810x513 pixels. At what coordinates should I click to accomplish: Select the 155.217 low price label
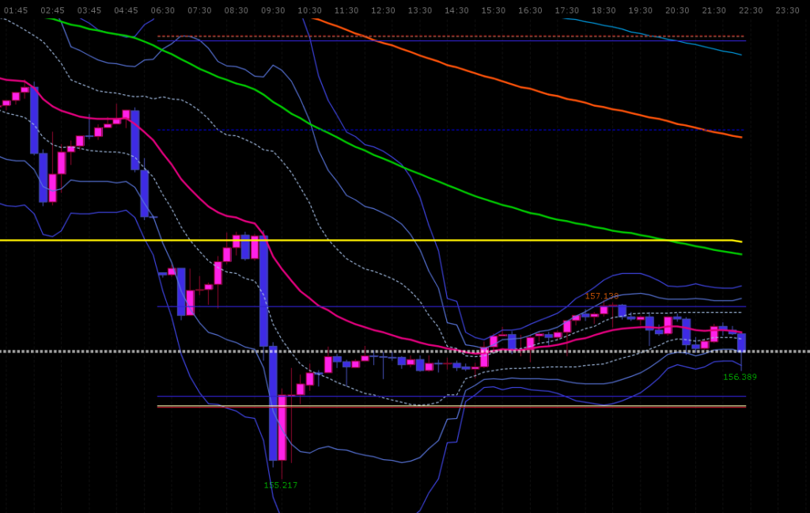pos(281,485)
